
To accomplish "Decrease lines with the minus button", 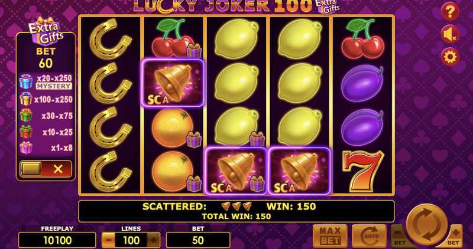I will pyautogui.click(x=109, y=240).
